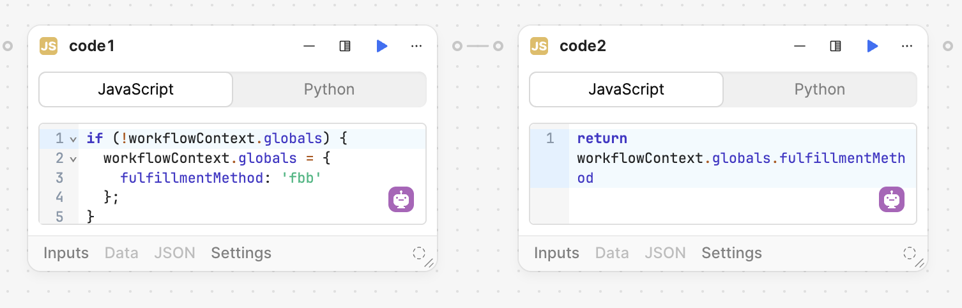962x308 pixels.
Task: Open the three-dot more menu on code2
Action: (907, 46)
